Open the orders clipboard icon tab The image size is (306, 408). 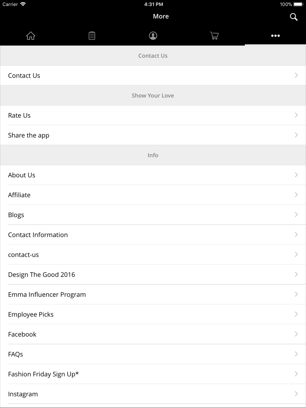(92, 36)
